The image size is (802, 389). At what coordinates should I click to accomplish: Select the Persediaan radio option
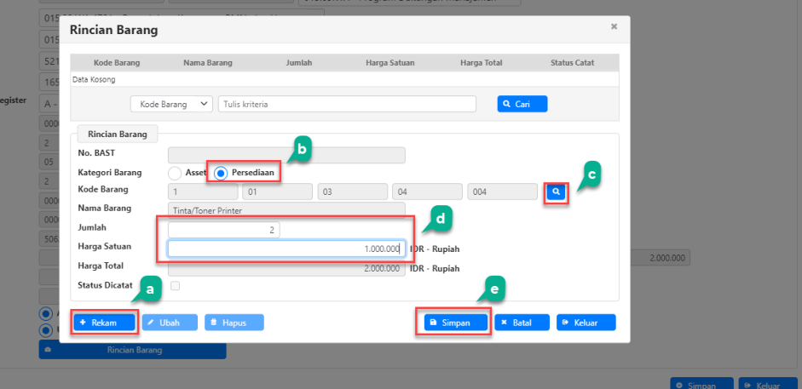pos(221,173)
